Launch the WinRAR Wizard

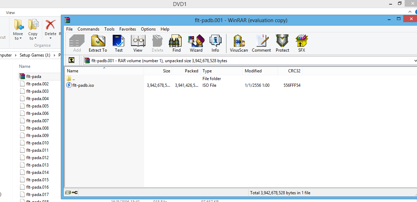click(196, 44)
